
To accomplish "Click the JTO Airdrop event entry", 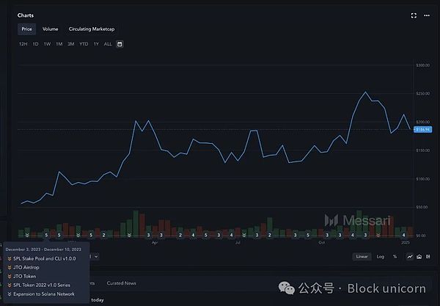I will tap(28, 267).
